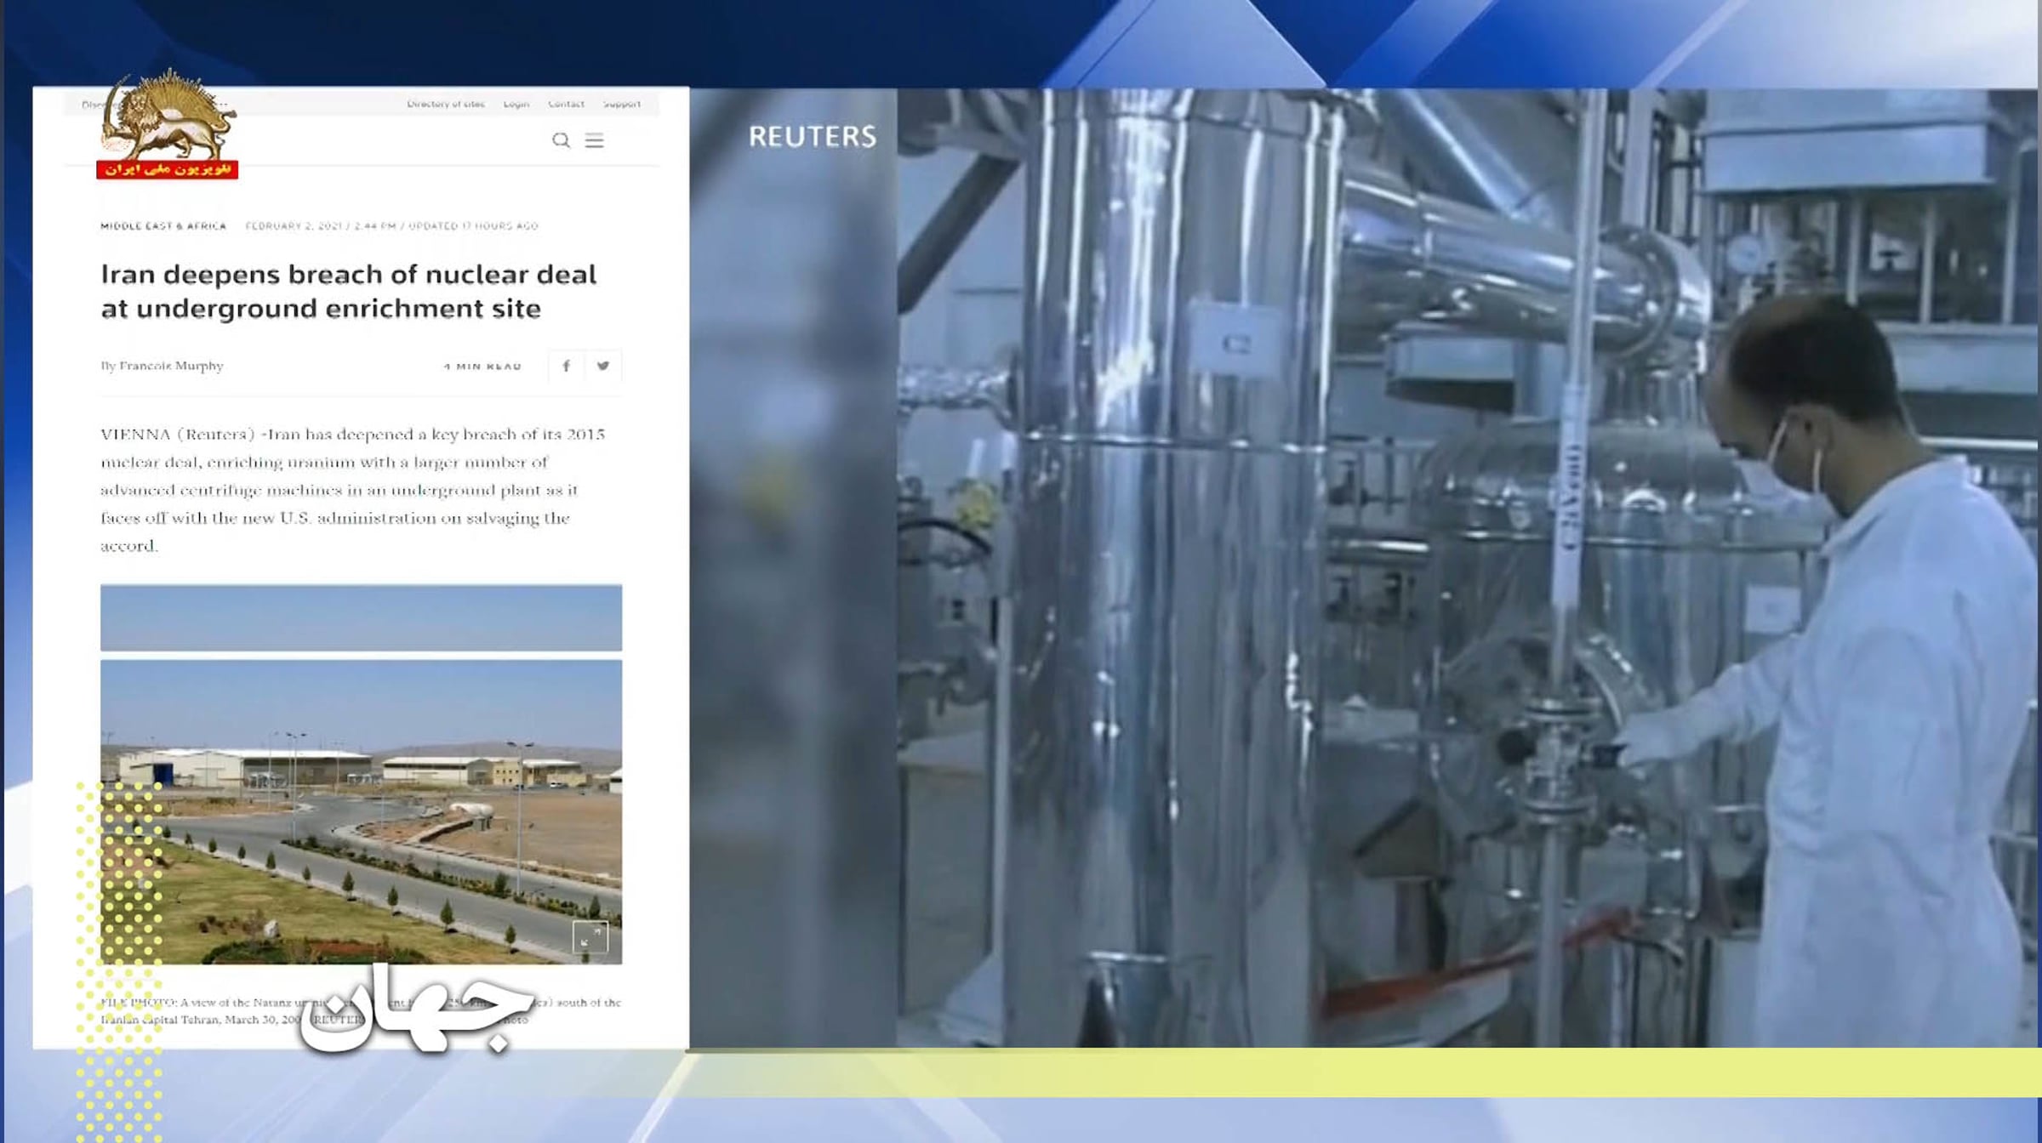Share the article via Facebook icon
The image size is (2042, 1143).
[x=566, y=366]
